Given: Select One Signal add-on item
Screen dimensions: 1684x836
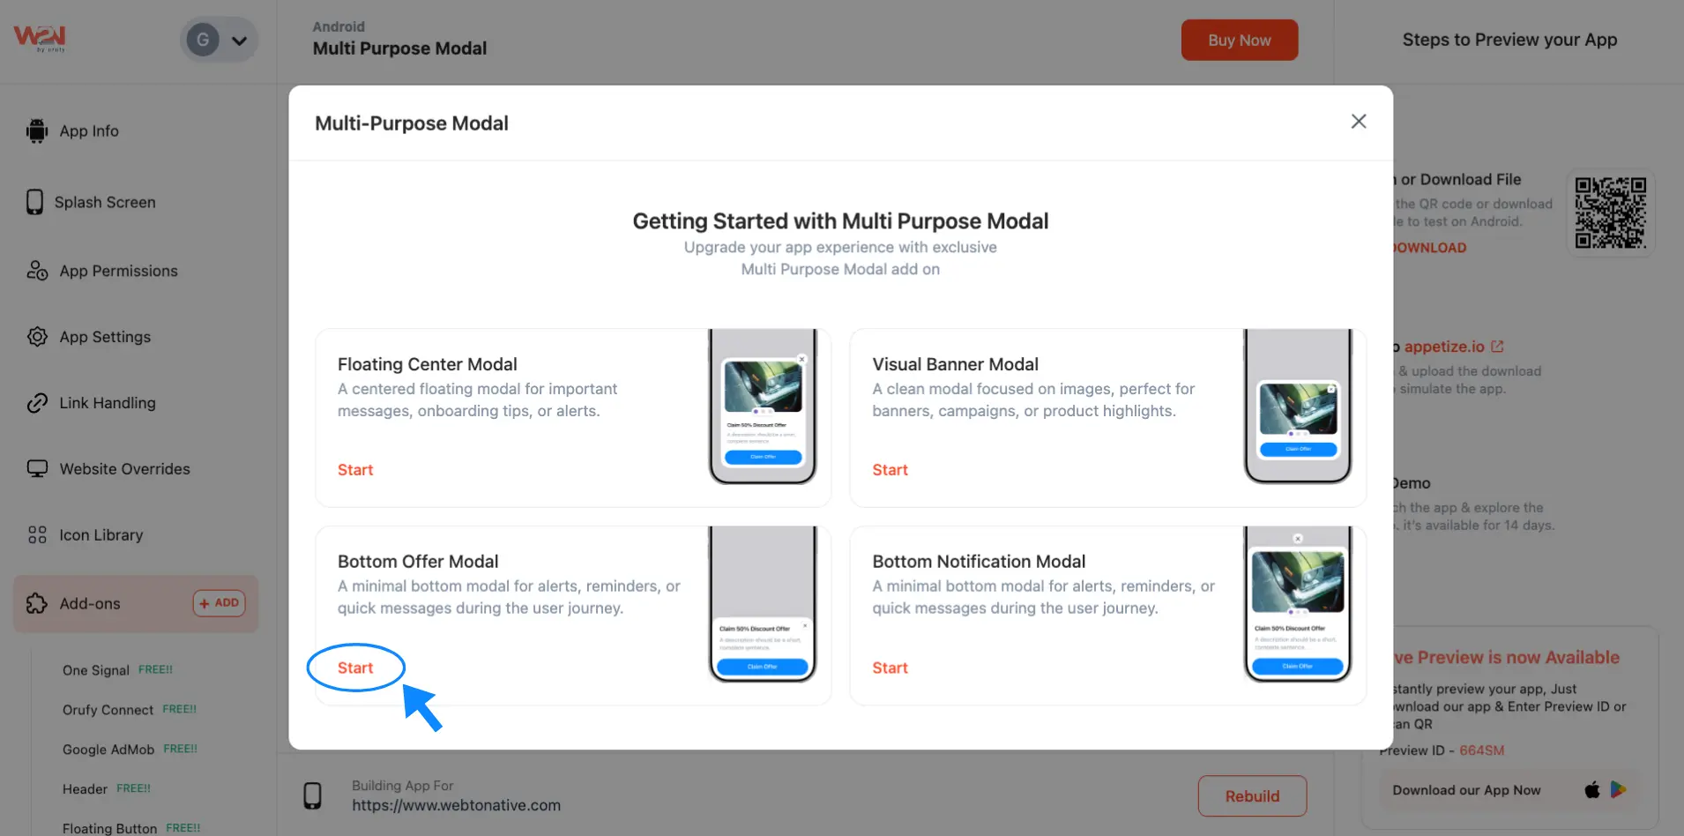Looking at the screenshot, I should (x=96, y=670).
